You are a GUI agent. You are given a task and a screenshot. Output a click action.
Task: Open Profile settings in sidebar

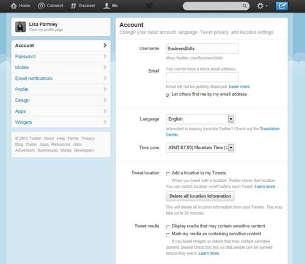click(x=61, y=89)
